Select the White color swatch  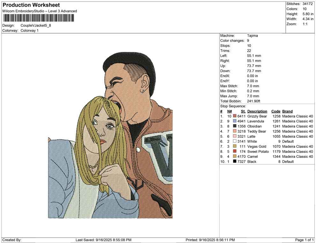[235, 141]
